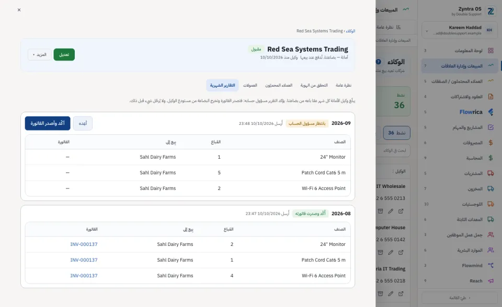Open Contracts and Subscriptions document icon
The height and width of the screenshot is (307, 502).
[x=490, y=96]
